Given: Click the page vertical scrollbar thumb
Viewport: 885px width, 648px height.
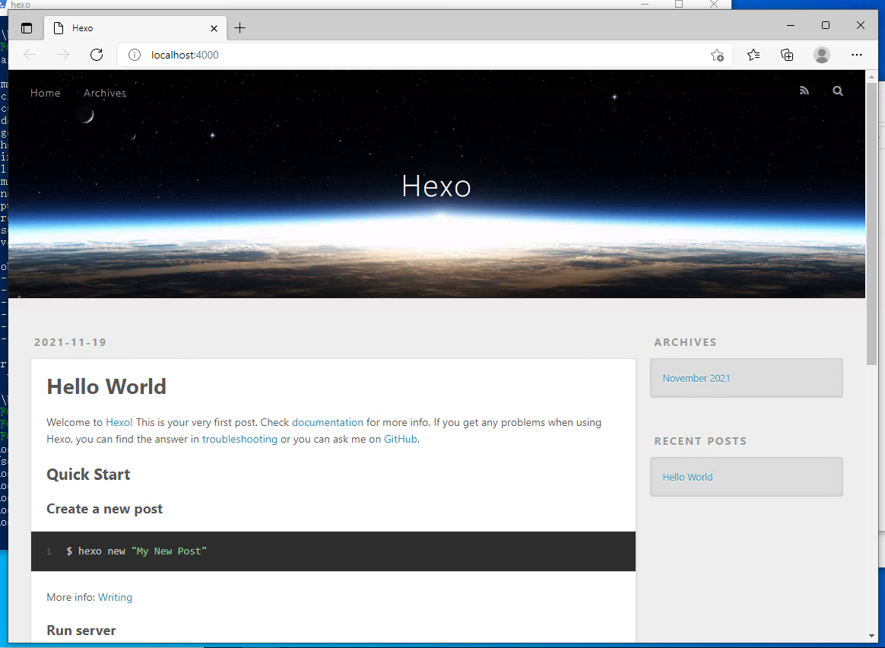Looking at the screenshot, I should [x=871, y=224].
